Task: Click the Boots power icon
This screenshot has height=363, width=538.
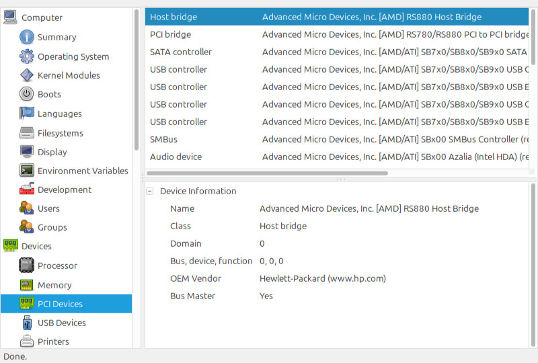Action: tap(26, 94)
